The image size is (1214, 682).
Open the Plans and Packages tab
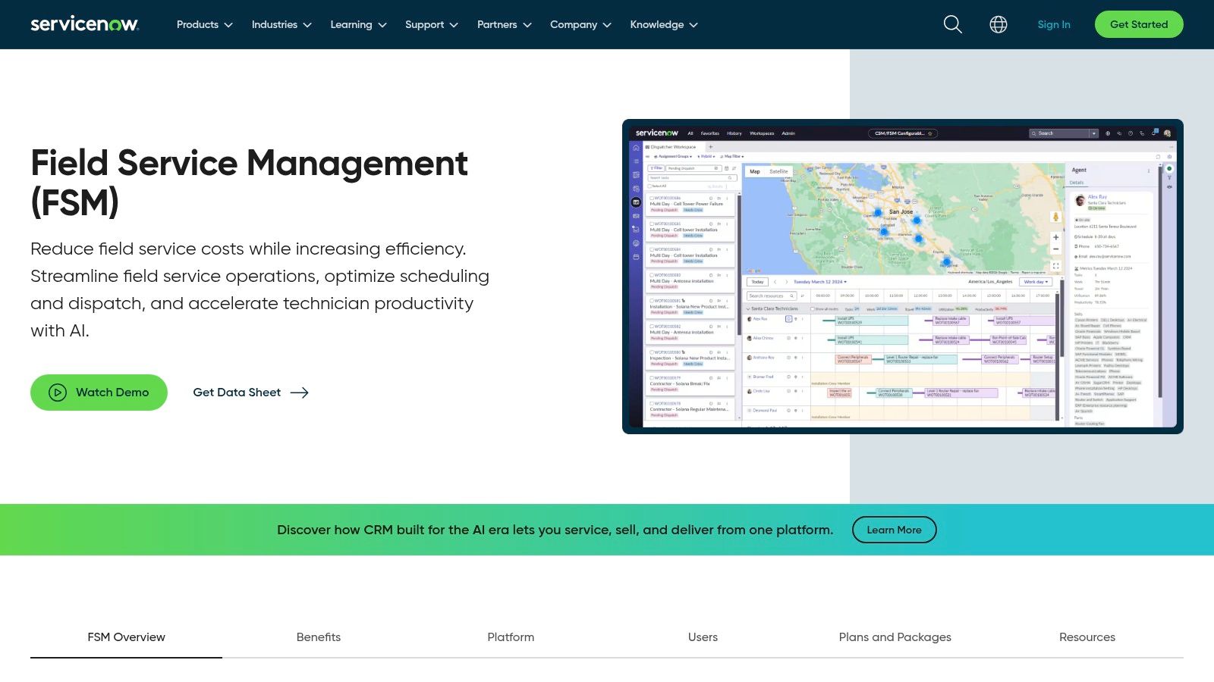click(895, 637)
